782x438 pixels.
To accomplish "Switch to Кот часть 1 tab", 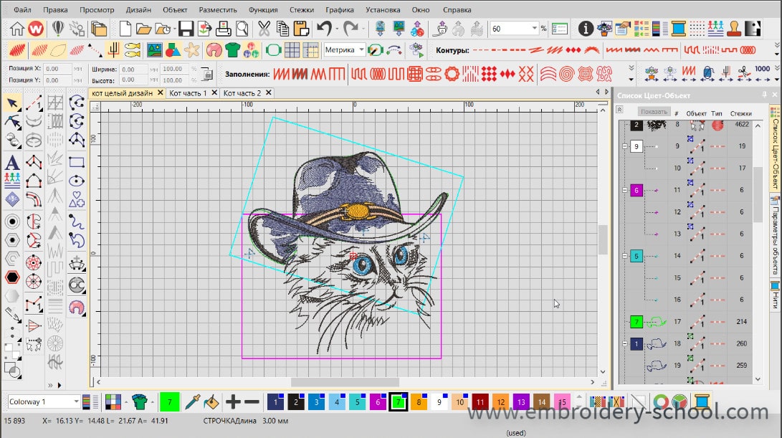I will point(188,92).
